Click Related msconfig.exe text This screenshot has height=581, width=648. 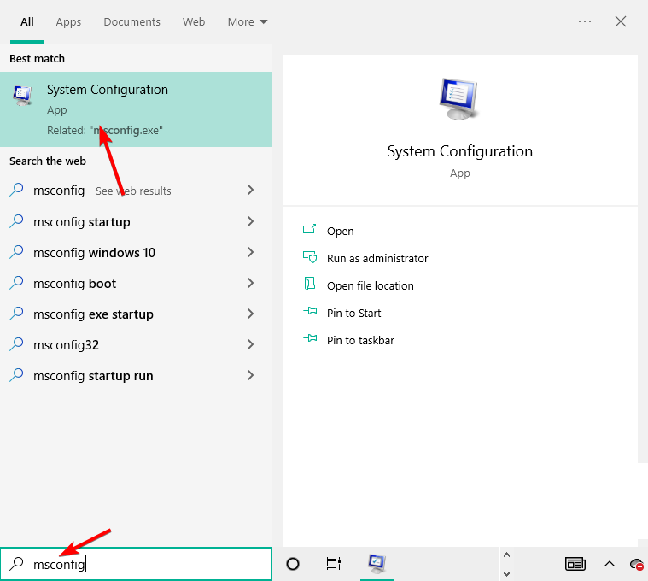click(104, 130)
